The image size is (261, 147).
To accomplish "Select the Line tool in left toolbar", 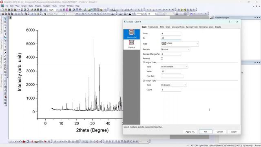I will pos(5,56).
